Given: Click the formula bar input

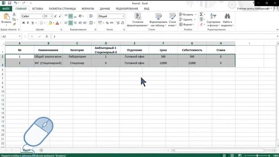Looking at the screenshot, I should [x=164, y=36].
